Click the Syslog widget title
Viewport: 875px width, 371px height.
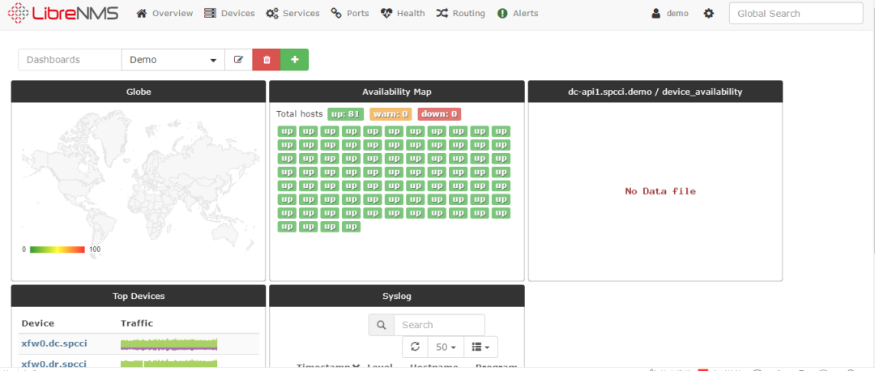pyautogui.click(x=397, y=296)
